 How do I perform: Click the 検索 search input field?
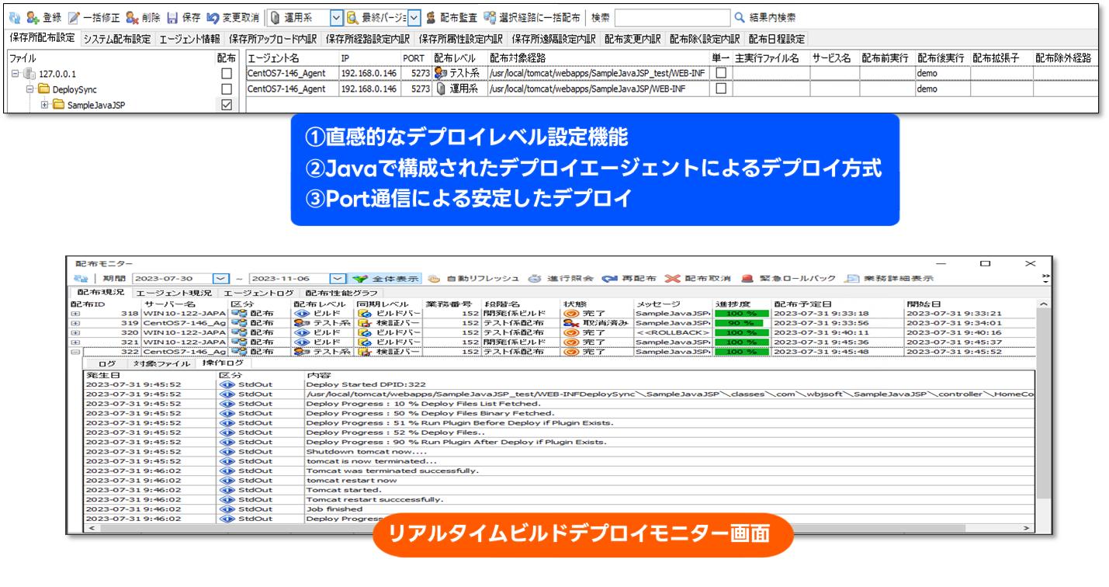(672, 17)
